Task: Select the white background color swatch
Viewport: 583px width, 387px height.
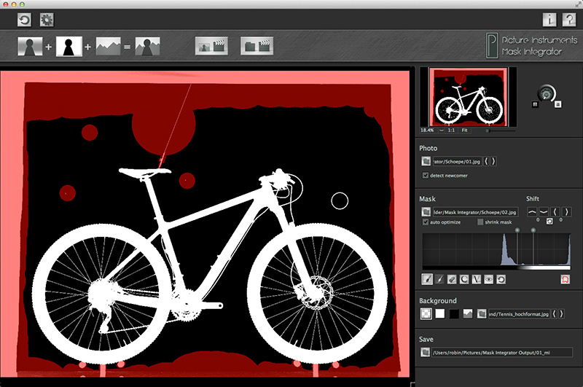Action: 439,313
